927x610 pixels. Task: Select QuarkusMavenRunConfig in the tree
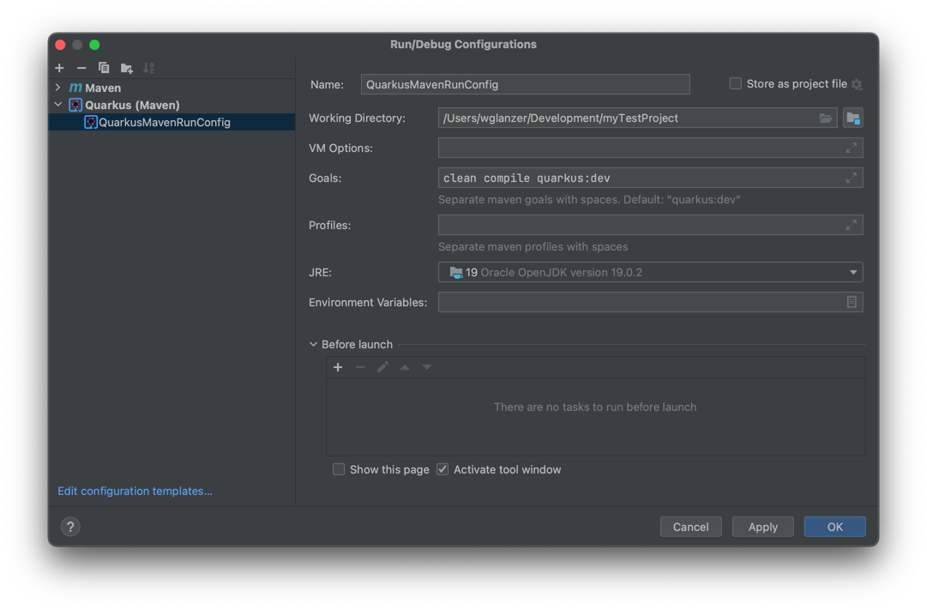[x=172, y=122]
